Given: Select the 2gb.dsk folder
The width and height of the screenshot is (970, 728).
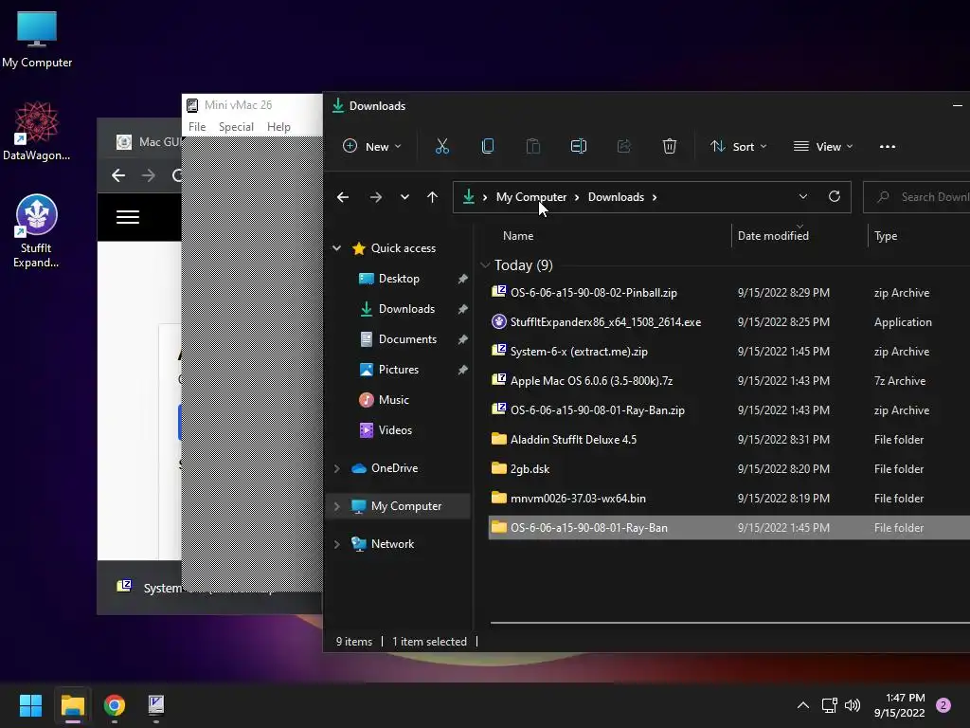Looking at the screenshot, I should pos(530,469).
